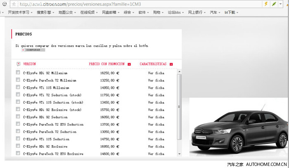
Task: Click the browser URL address field
Action: (136, 4)
